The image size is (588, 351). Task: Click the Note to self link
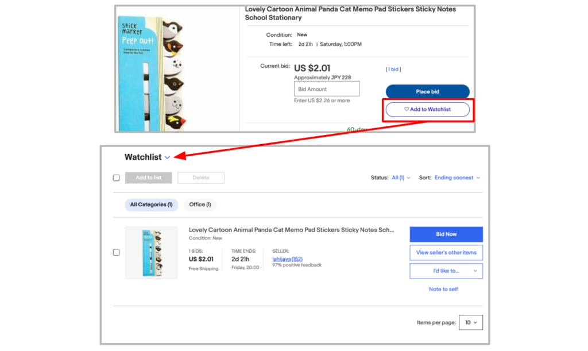pos(443,289)
